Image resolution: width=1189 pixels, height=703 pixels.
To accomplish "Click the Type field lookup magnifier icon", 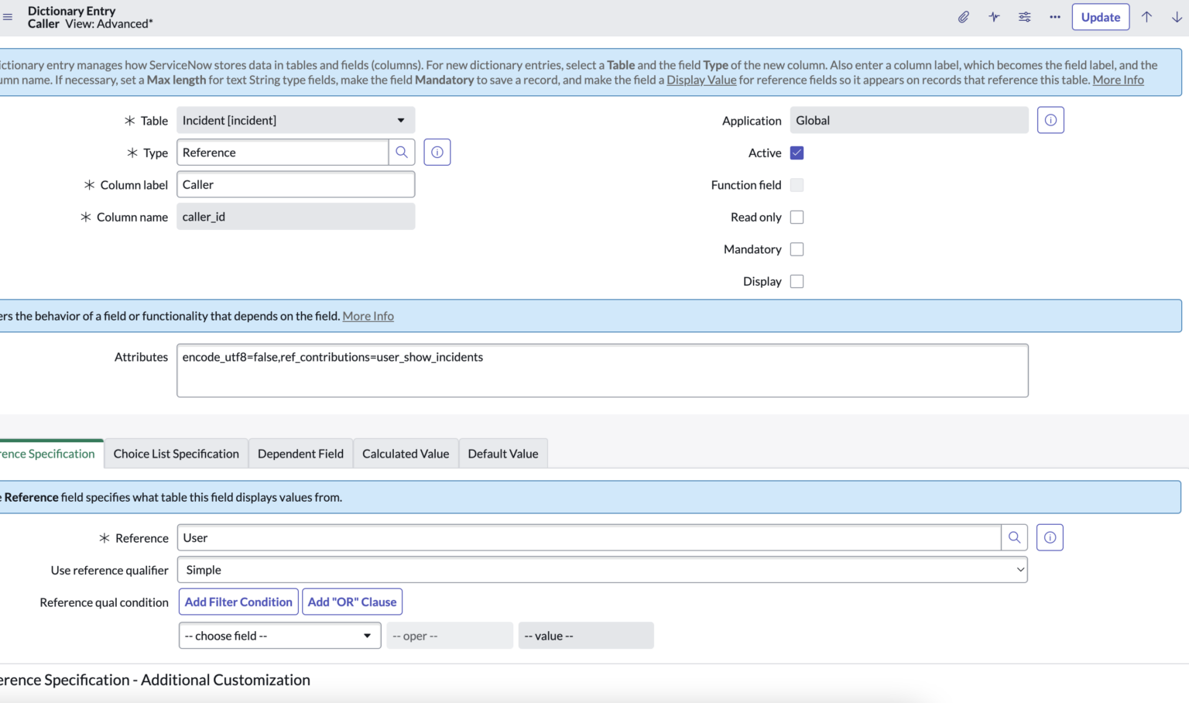I will 402,152.
